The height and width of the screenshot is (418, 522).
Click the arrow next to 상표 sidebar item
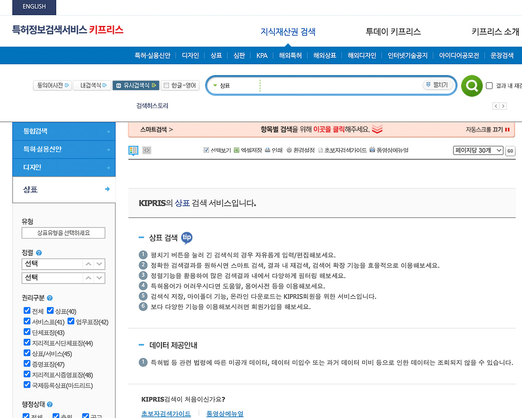(x=107, y=189)
